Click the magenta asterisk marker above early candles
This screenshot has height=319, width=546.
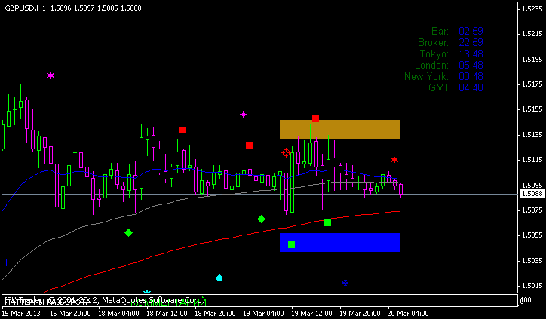51,75
